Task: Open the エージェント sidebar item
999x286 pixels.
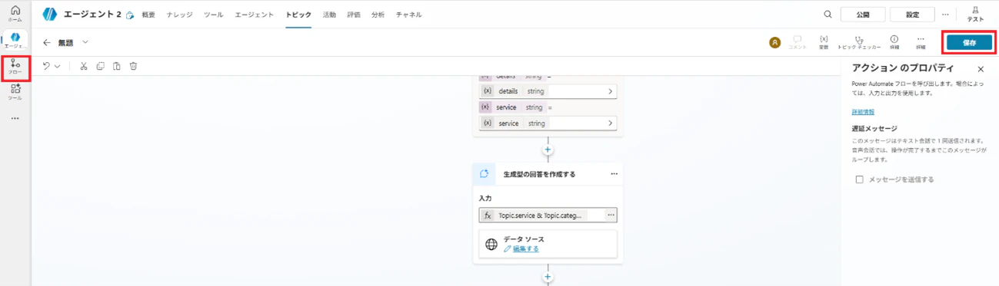Action: (15, 41)
